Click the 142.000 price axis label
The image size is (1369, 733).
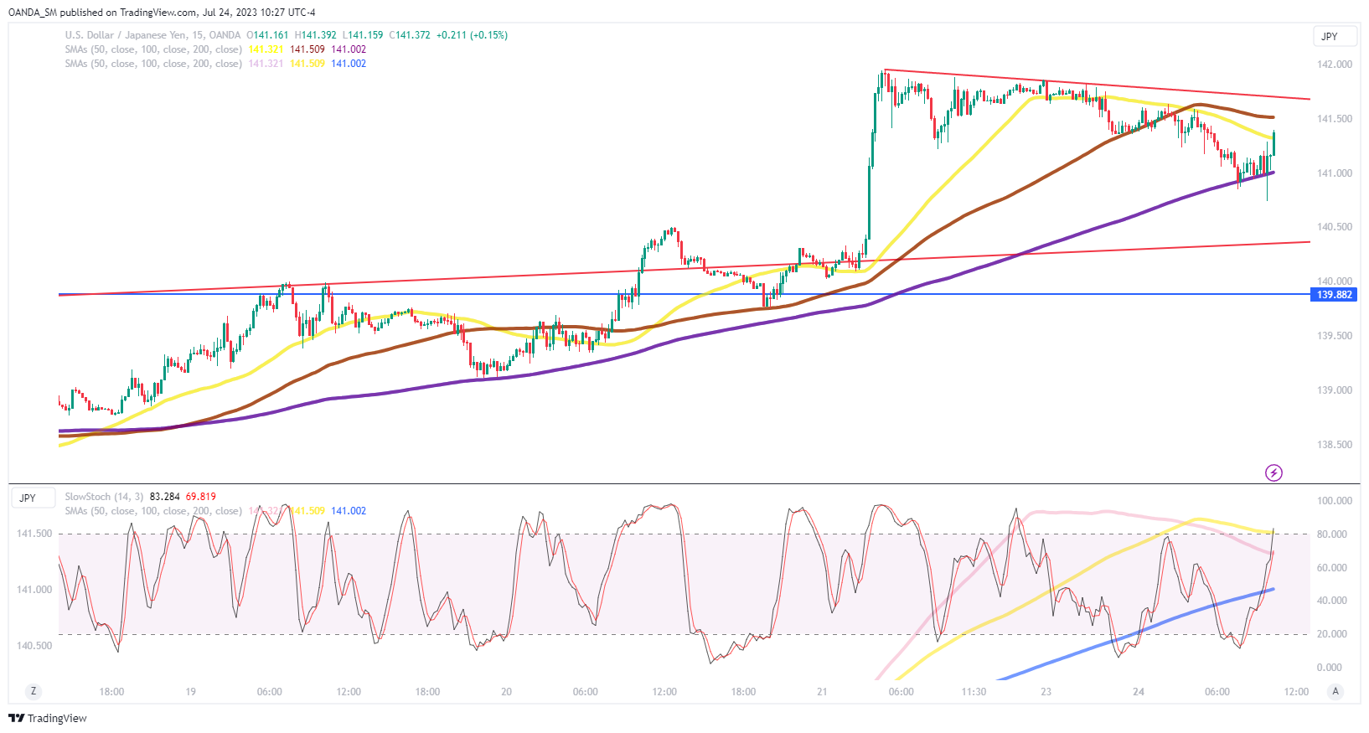point(1335,65)
